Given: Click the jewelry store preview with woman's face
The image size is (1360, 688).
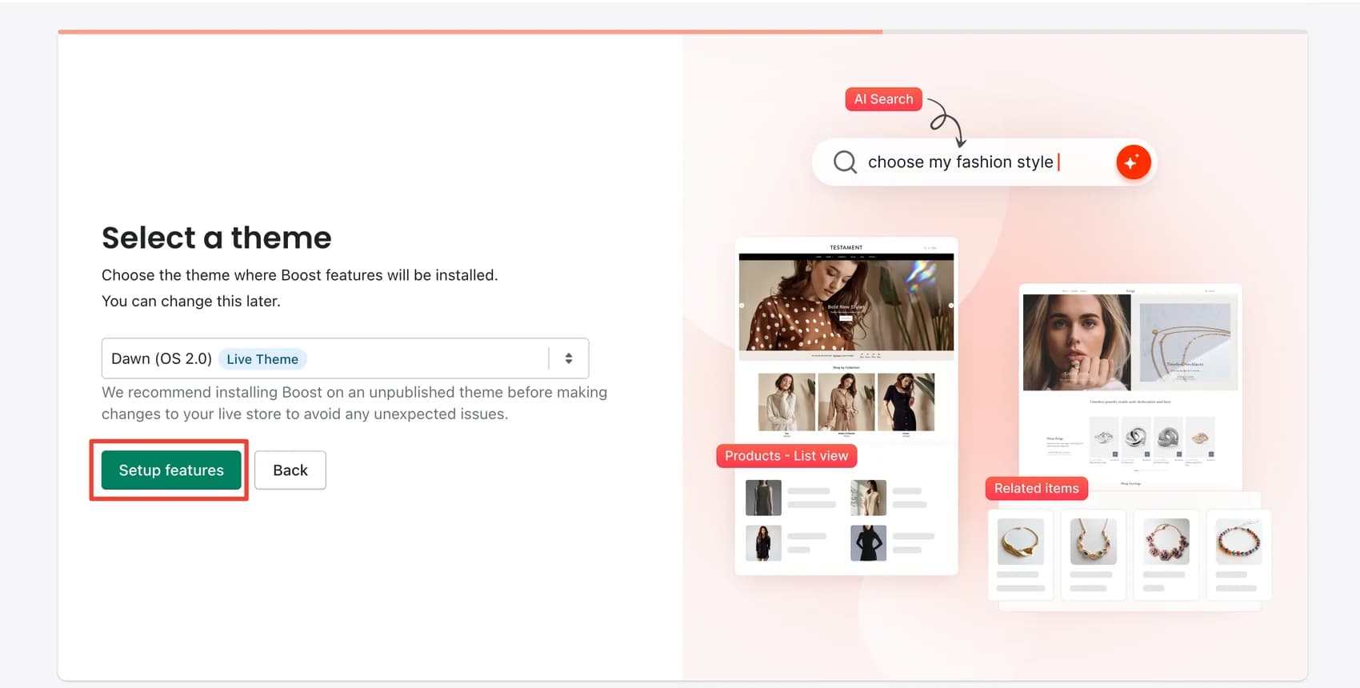Looking at the screenshot, I should [x=1077, y=342].
